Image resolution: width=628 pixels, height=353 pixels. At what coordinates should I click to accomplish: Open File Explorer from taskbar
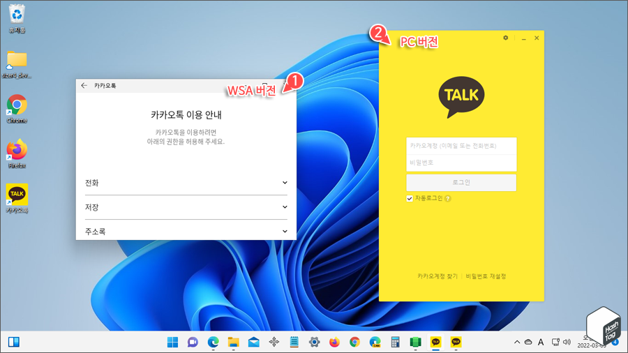click(234, 343)
